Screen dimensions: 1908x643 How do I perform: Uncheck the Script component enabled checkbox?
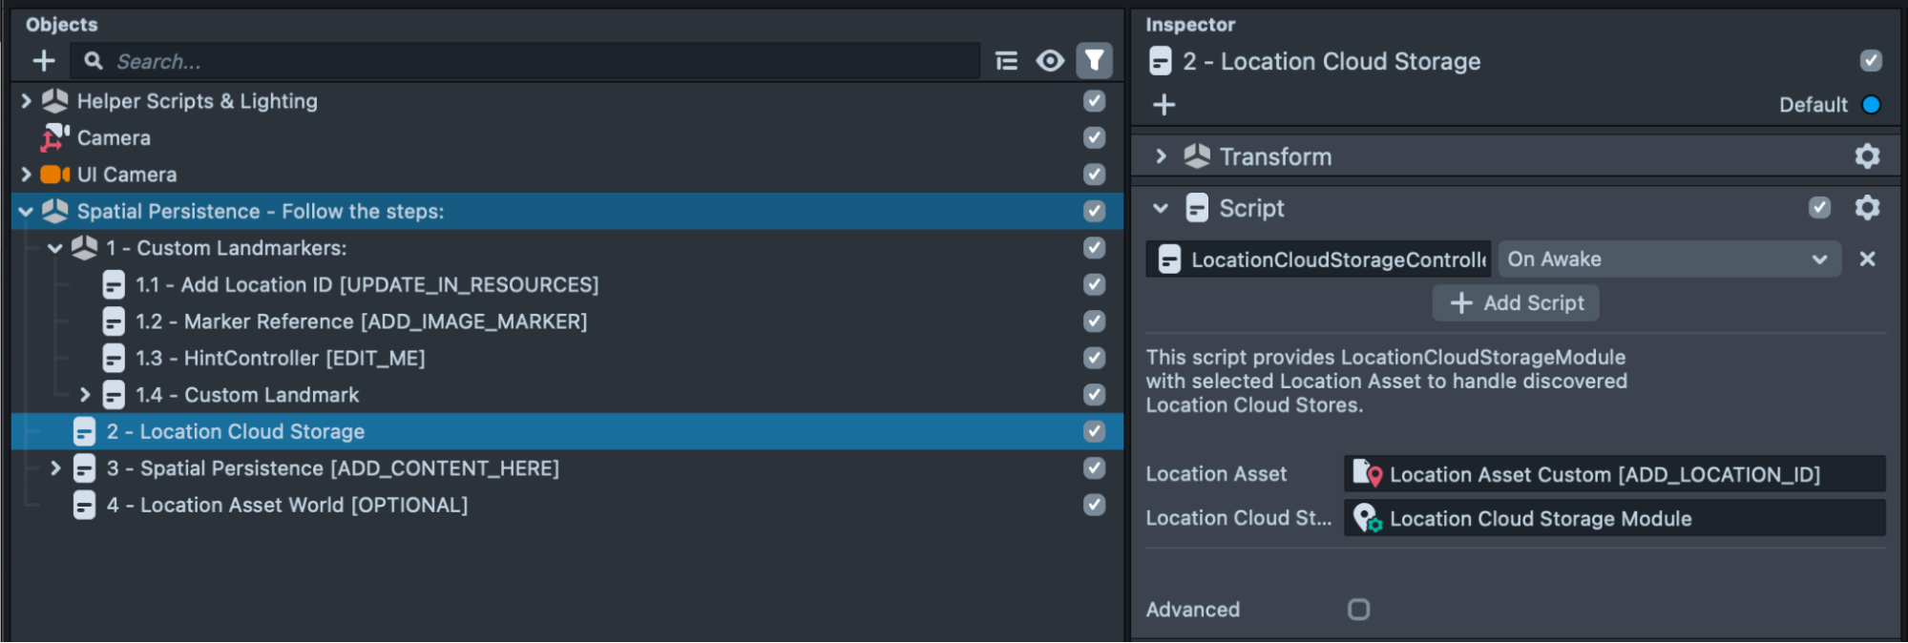pyautogui.click(x=1819, y=208)
